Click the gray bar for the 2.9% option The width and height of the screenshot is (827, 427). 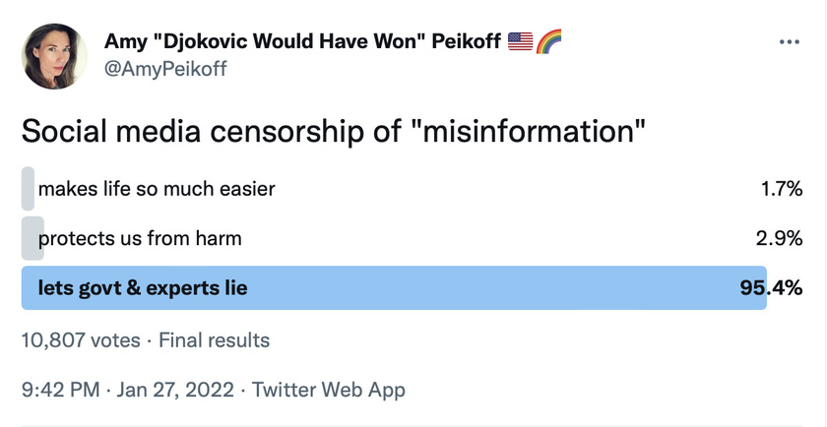pos(32,238)
